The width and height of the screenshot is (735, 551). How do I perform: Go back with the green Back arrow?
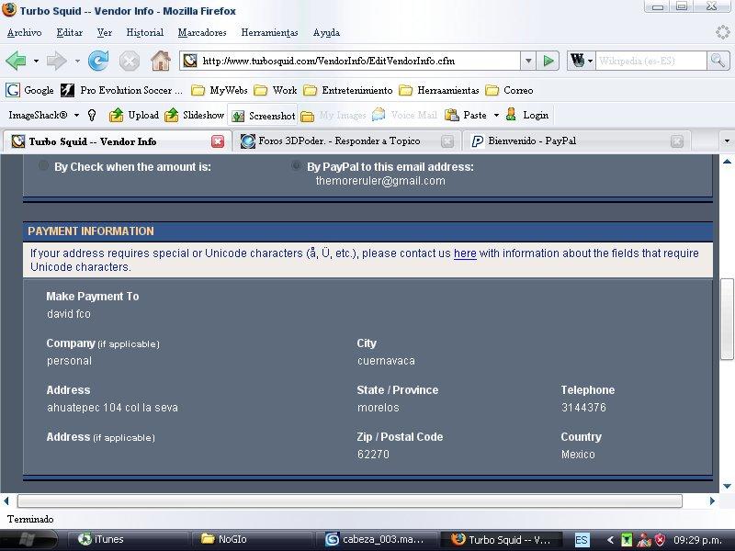16,61
